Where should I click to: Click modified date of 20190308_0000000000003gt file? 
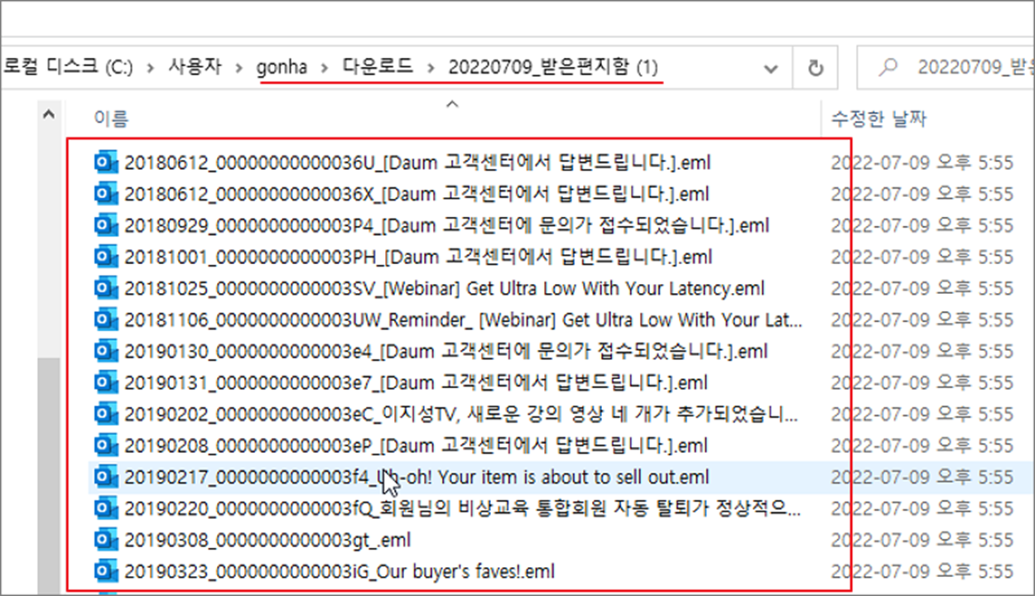pos(922,540)
